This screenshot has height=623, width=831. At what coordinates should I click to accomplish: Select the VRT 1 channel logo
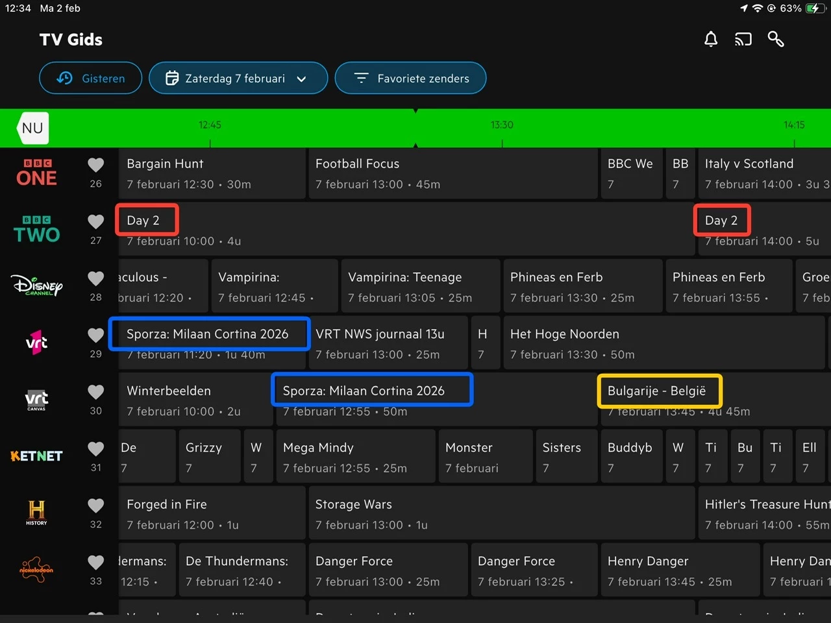coord(37,343)
